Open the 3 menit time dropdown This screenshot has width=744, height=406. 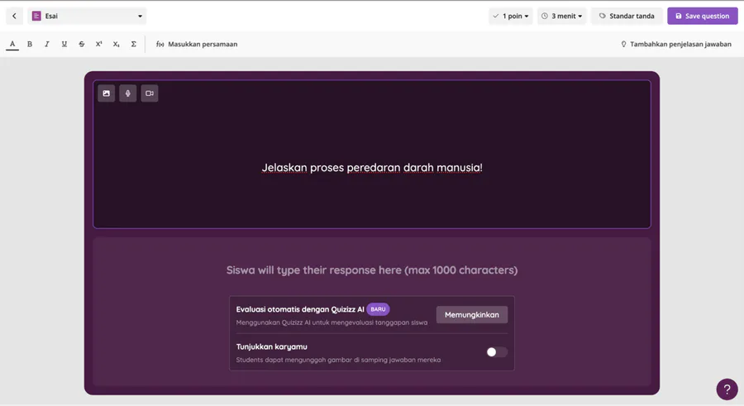pyautogui.click(x=561, y=16)
